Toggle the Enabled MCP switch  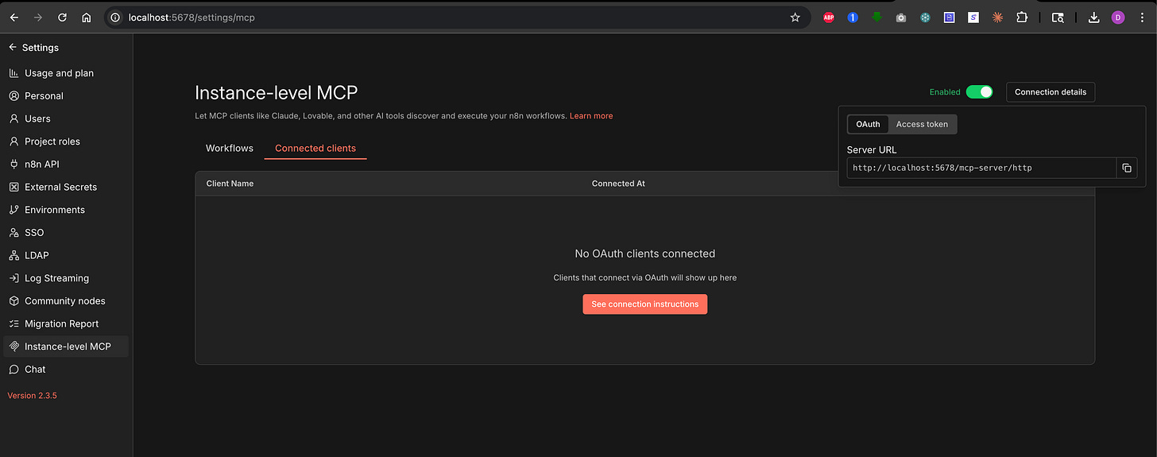pyautogui.click(x=979, y=92)
